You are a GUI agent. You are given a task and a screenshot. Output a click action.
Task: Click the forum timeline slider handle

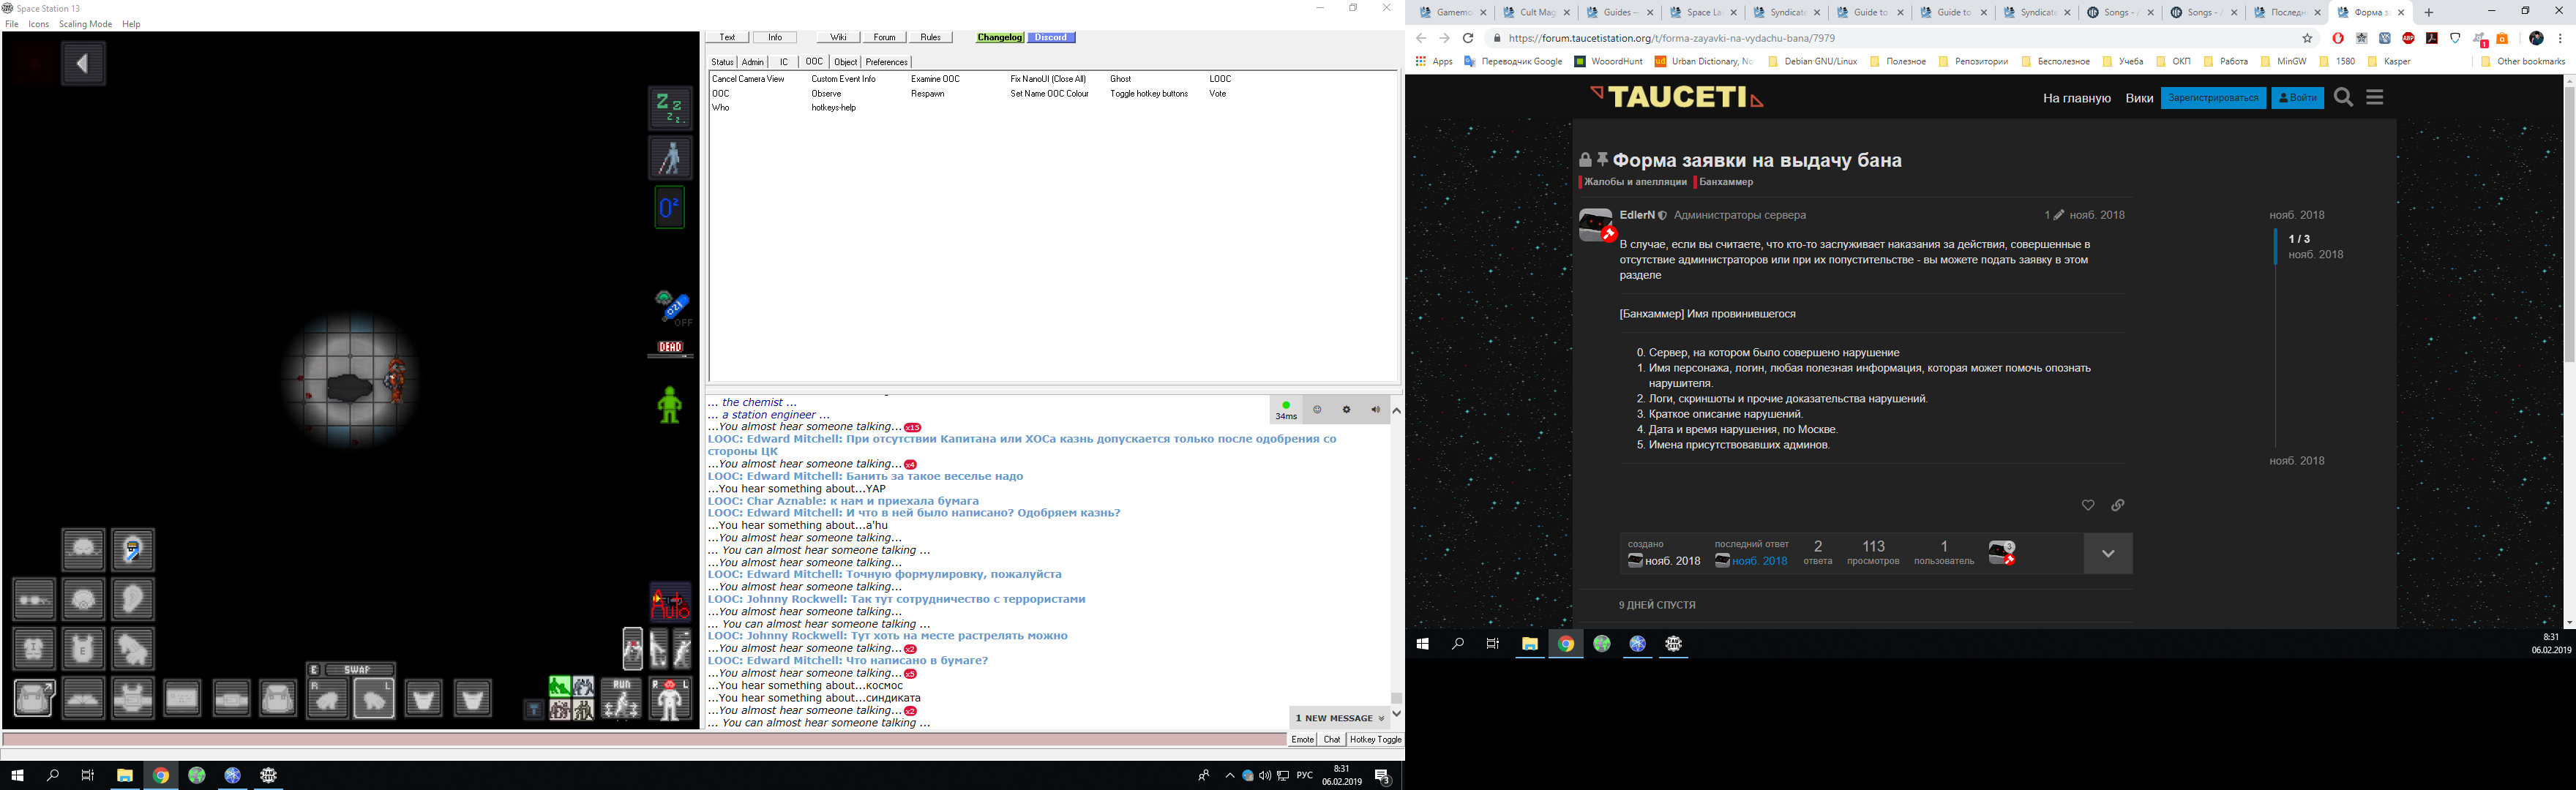point(2275,247)
